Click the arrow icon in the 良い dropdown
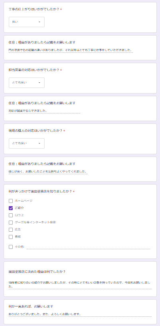Image resolution: width=160 pixels, height=326 pixels. pyautogui.click(x=39, y=22)
